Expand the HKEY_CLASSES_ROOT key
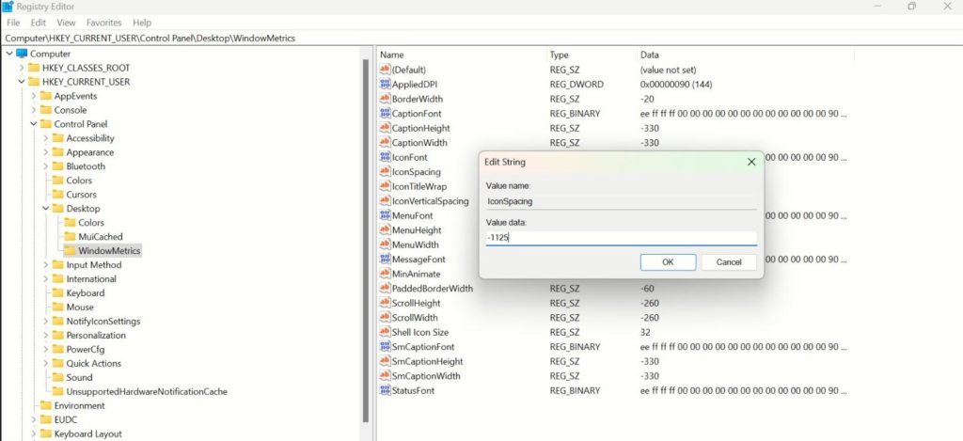 [x=21, y=68]
